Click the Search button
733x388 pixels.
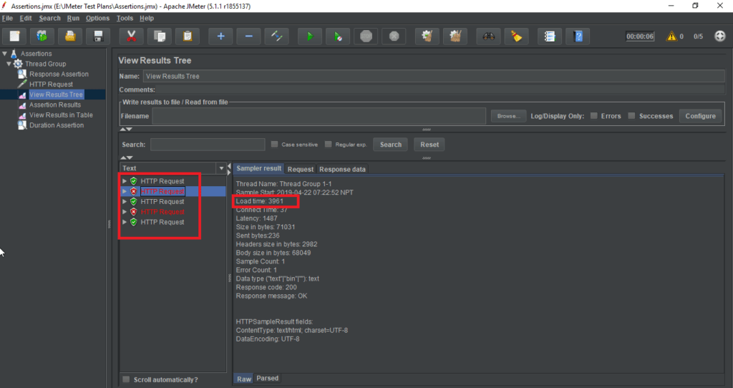click(x=391, y=145)
